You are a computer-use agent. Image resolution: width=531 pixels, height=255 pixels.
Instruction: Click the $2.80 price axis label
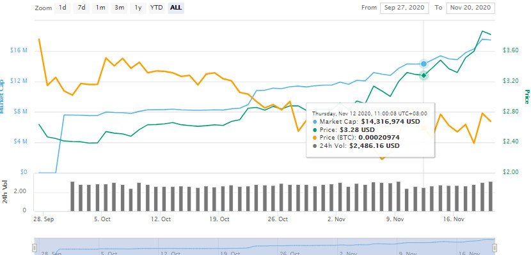coord(511,112)
